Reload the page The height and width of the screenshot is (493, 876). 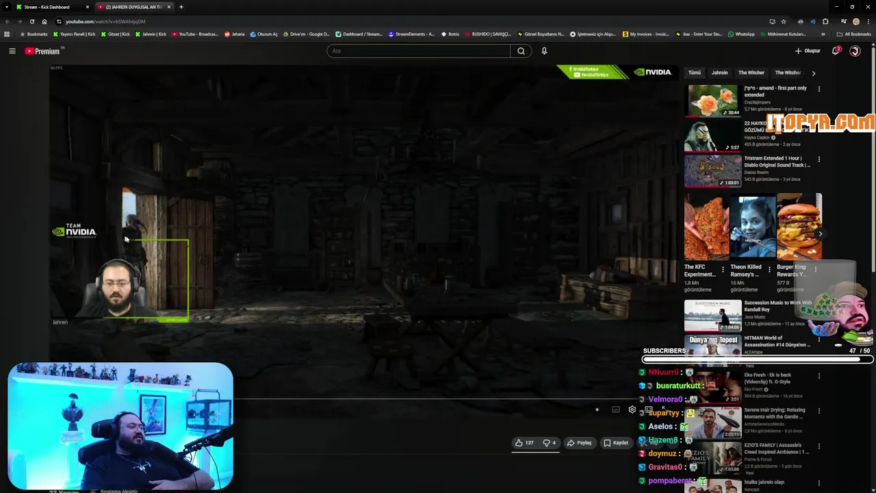(31, 21)
